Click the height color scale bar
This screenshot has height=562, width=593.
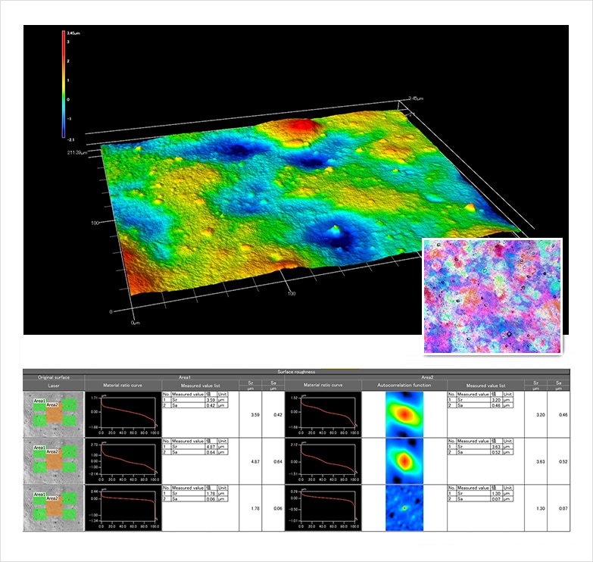tap(63, 83)
